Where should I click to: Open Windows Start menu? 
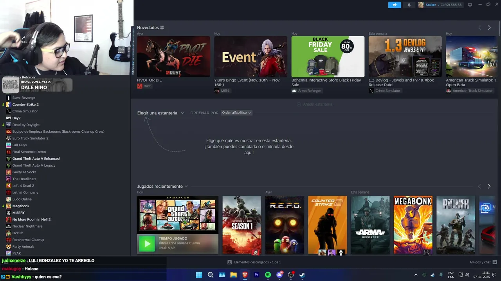pyautogui.click(x=199, y=275)
